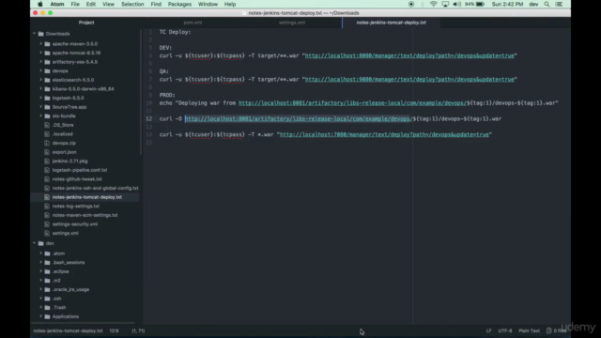Open the Edit menu
The width and height of the screenshot is (601, 338).
tap(91, 4)
